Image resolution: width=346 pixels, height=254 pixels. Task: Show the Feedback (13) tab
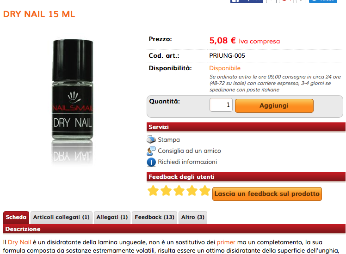pyautogui.click(x=154, y=217)
